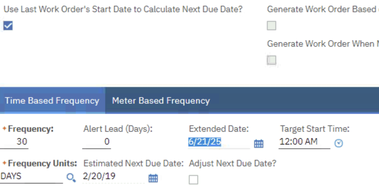Click the Frequency field showing 30

click(14, 142)
